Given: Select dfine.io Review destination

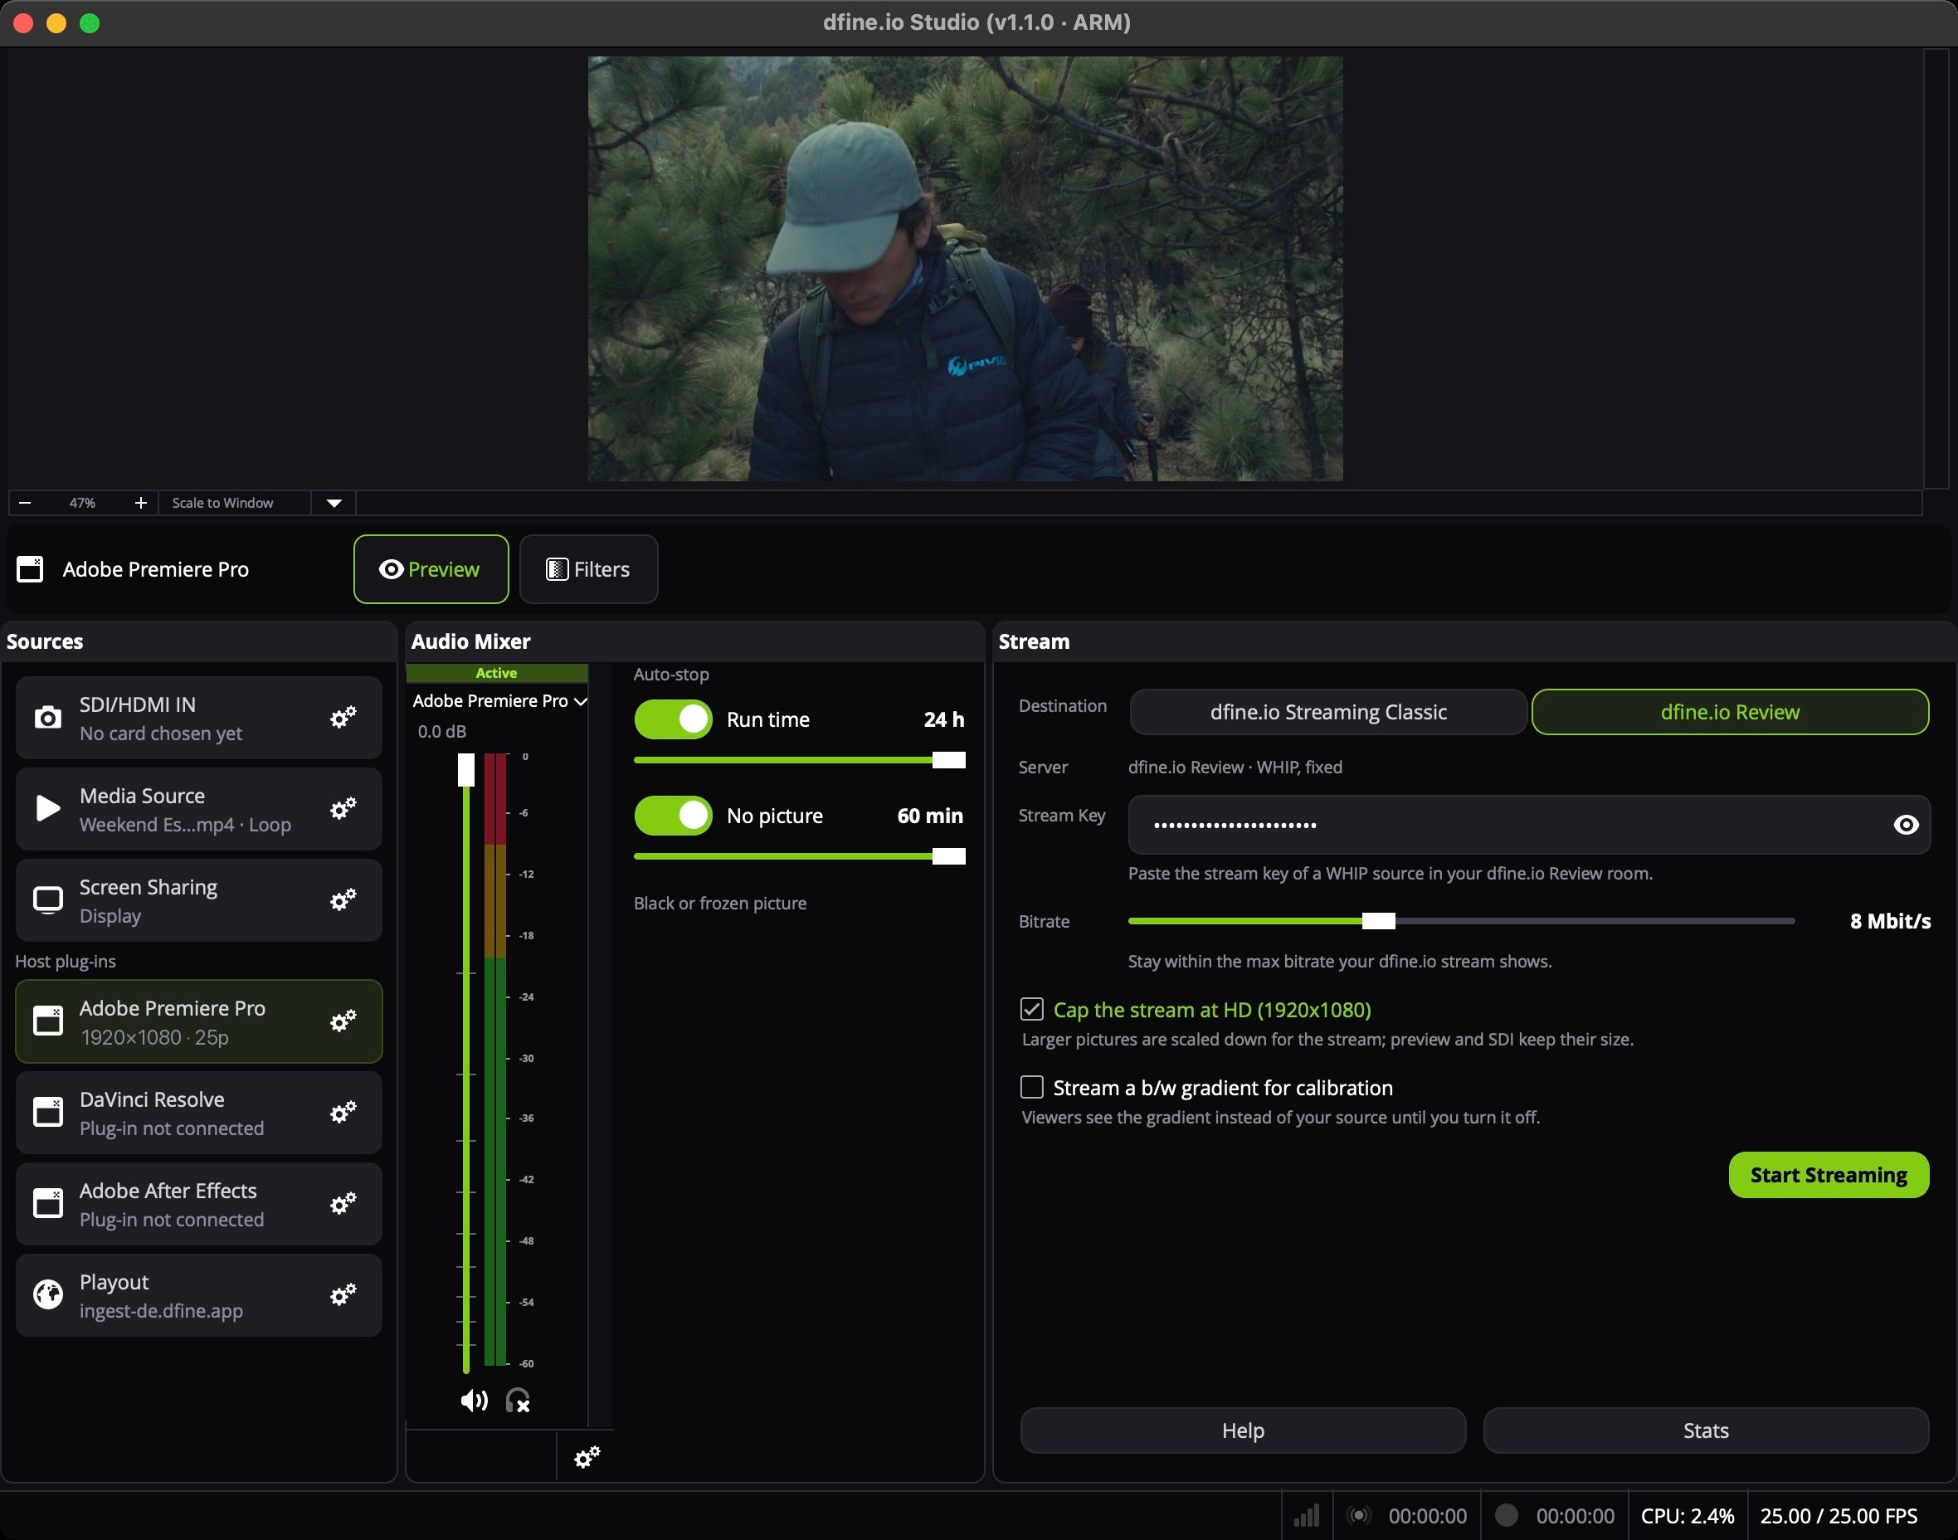Looking at the screenshot, I should 1730,712.
